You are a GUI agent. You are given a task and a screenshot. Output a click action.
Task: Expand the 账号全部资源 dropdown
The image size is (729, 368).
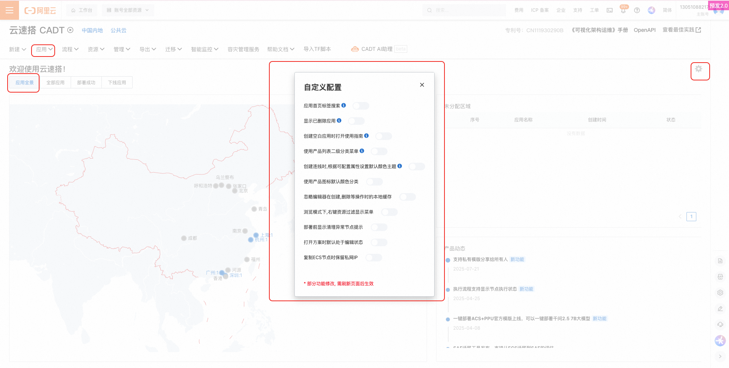128,10
